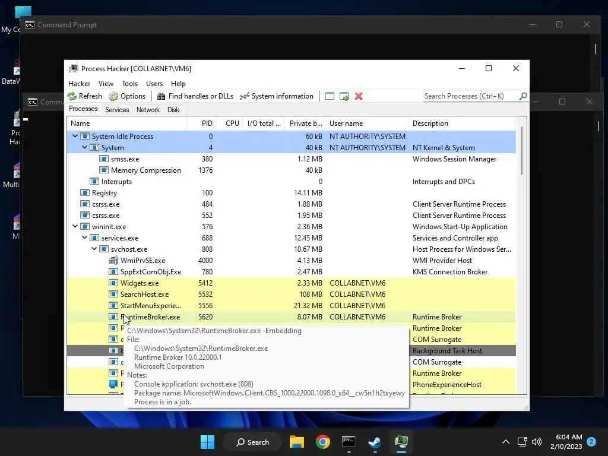
Task: Collapse the System Idle Process tree node
Action: [x=75, y=136]
